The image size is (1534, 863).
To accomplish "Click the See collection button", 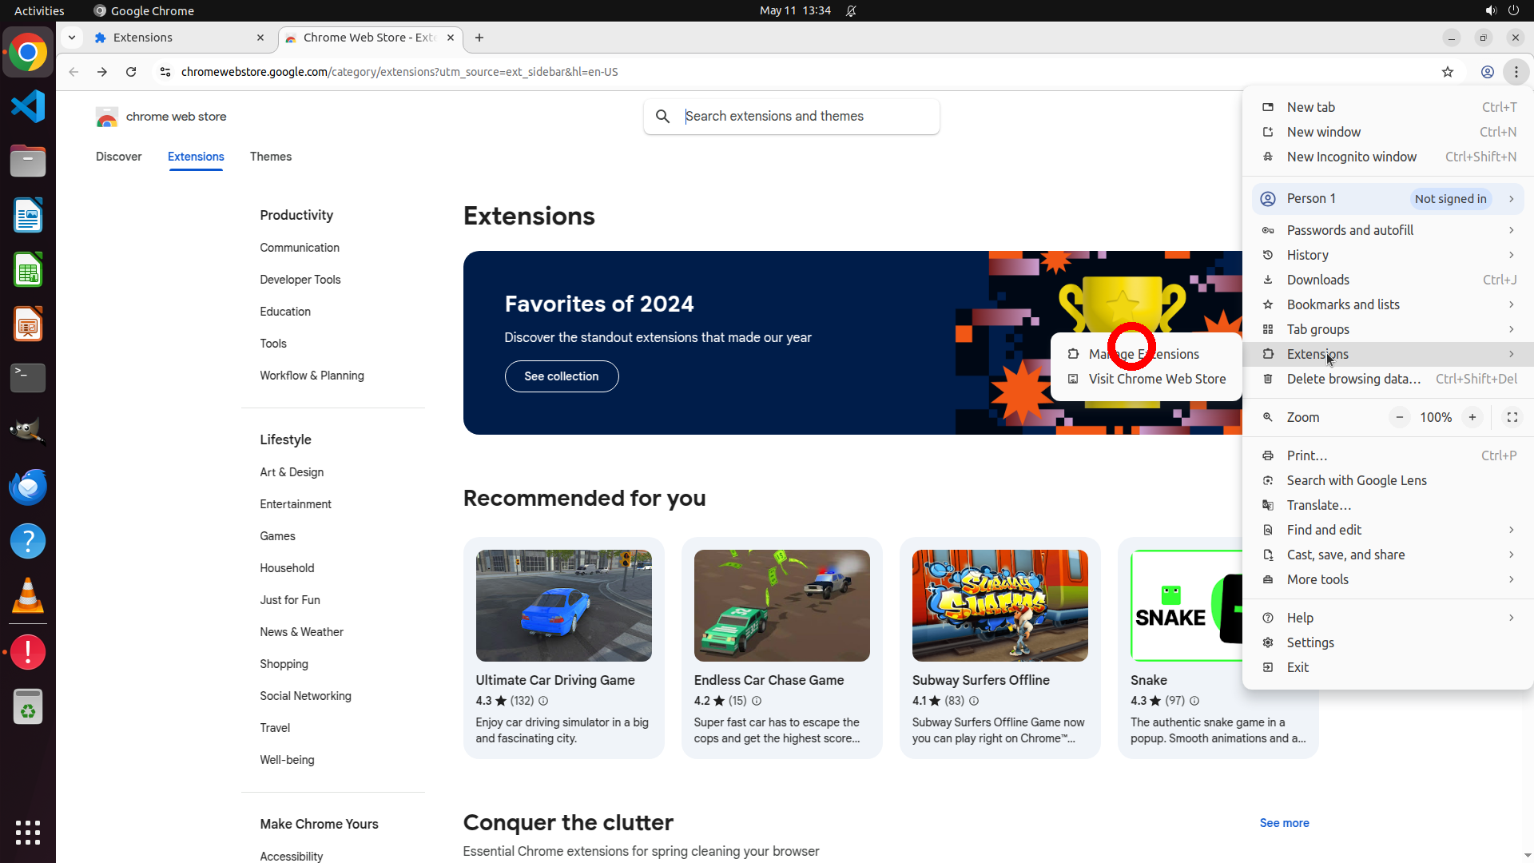I will click(x=561, y=376).
